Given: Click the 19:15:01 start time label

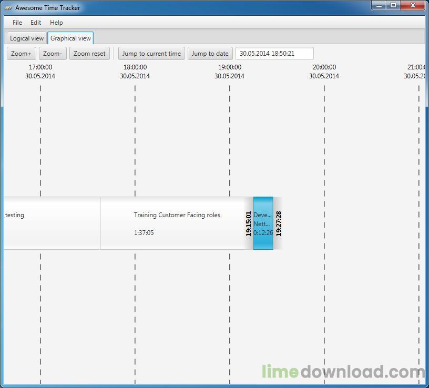Looking at the screenshot, I should tap(249, 224).
